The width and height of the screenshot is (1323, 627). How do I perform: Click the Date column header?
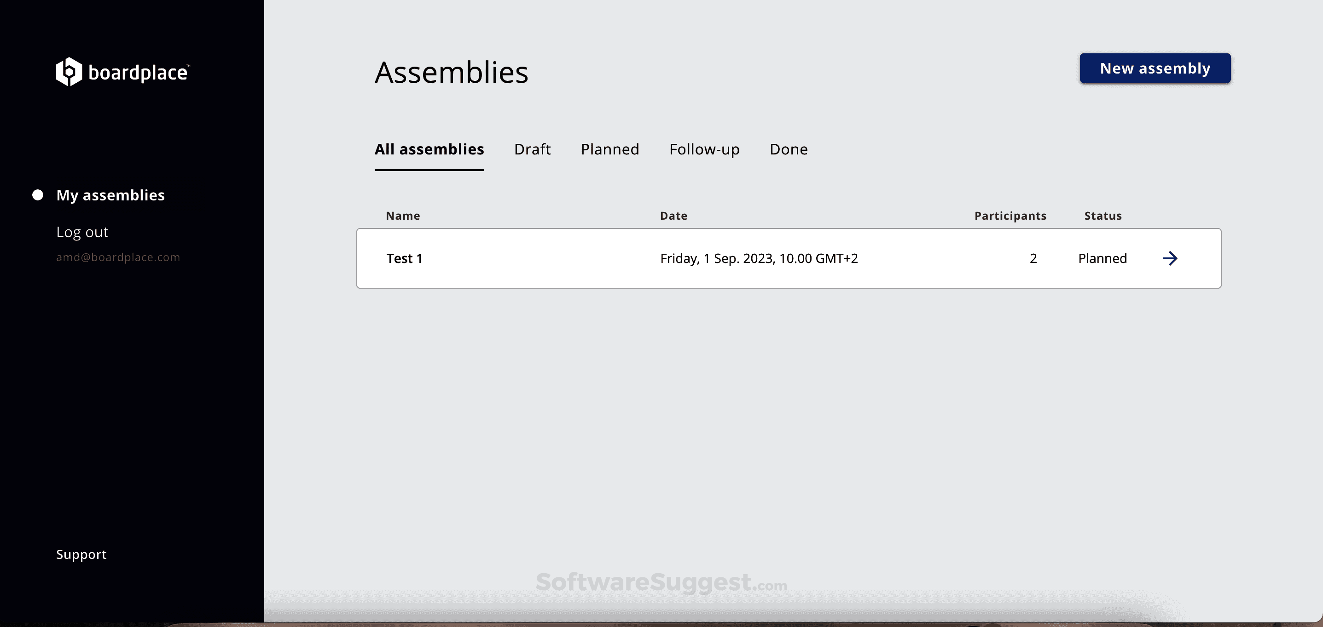click(673, 215)
